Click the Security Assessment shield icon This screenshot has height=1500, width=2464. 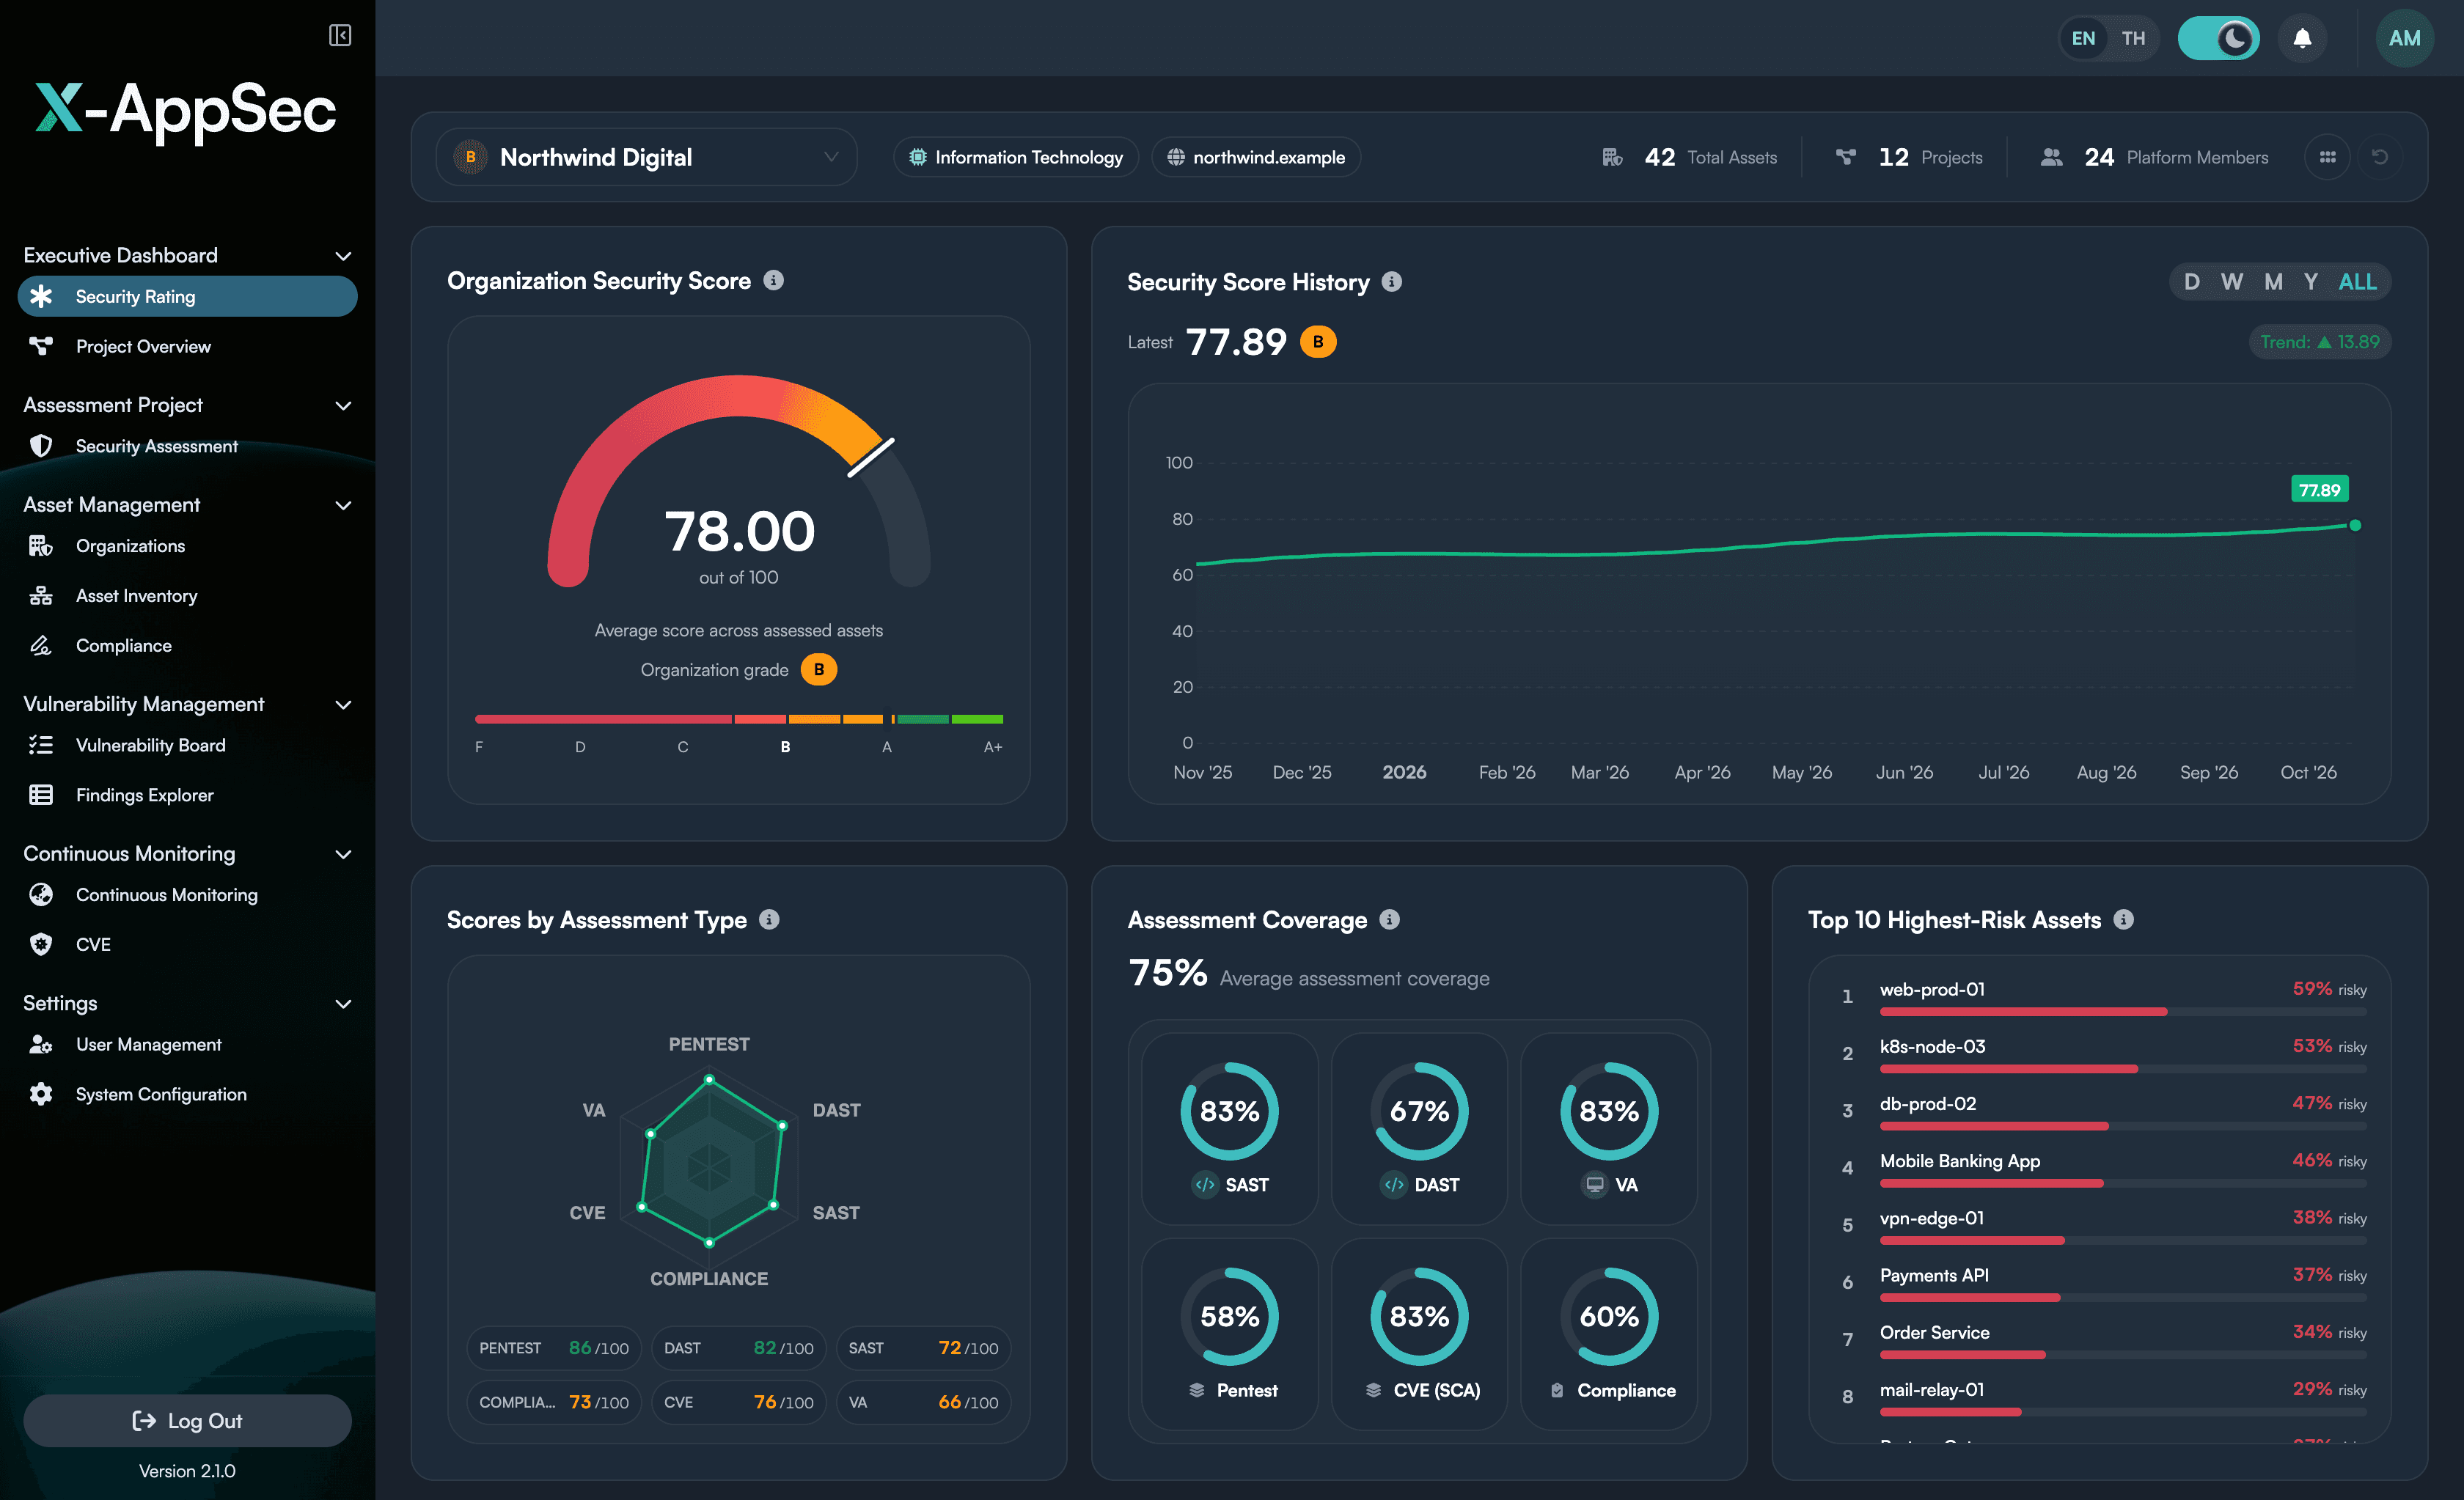pos(41,447)
